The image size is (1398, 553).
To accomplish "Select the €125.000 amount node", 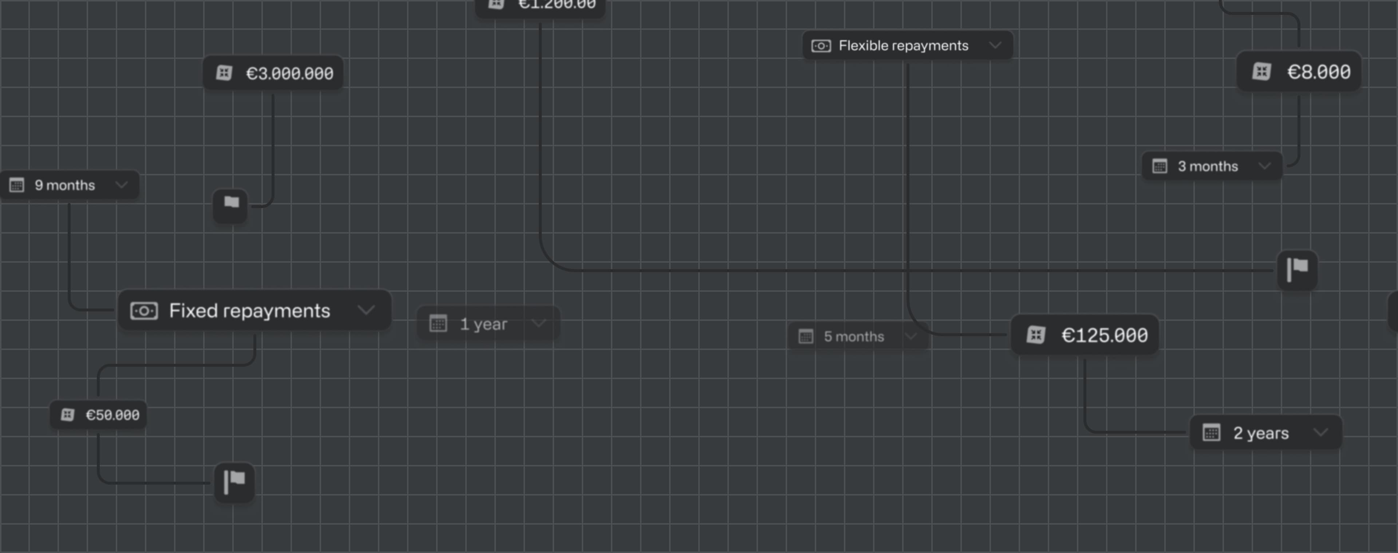I will point(1104,335).
